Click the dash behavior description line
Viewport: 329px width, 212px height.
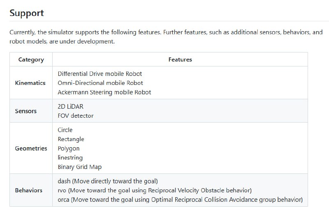tap(108, 181)
